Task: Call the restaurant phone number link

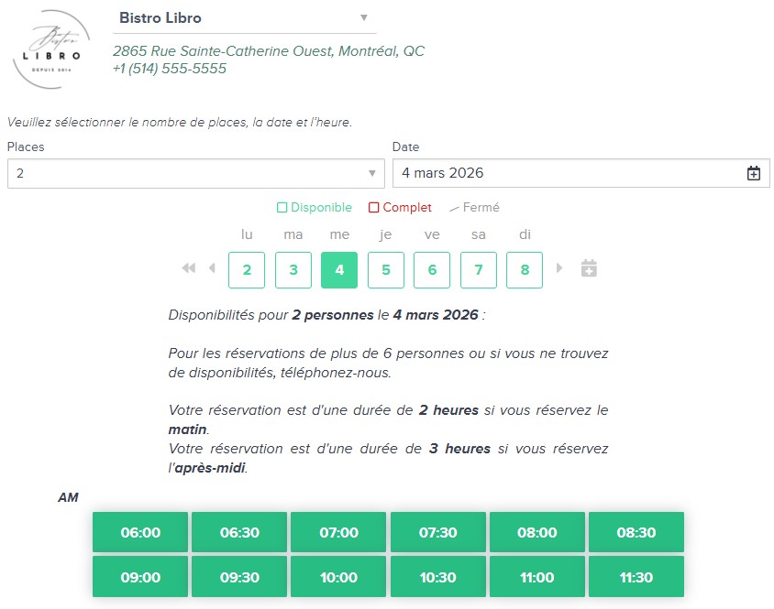Action: [x=169, y=69]
